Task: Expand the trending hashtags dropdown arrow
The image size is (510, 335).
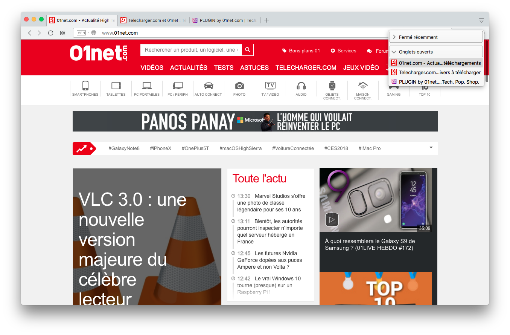Action: tap(431, 148)
